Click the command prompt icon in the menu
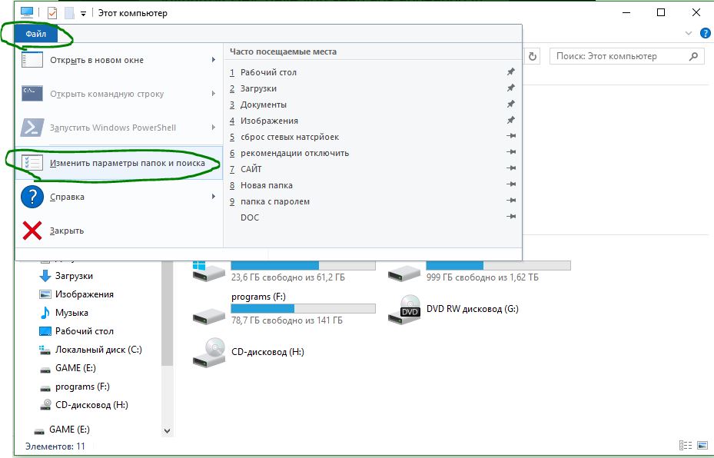The width and height of the screenshot is (714, 458). (32, 93)
